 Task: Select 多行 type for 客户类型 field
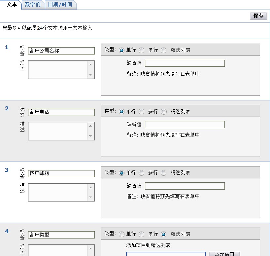141,234
